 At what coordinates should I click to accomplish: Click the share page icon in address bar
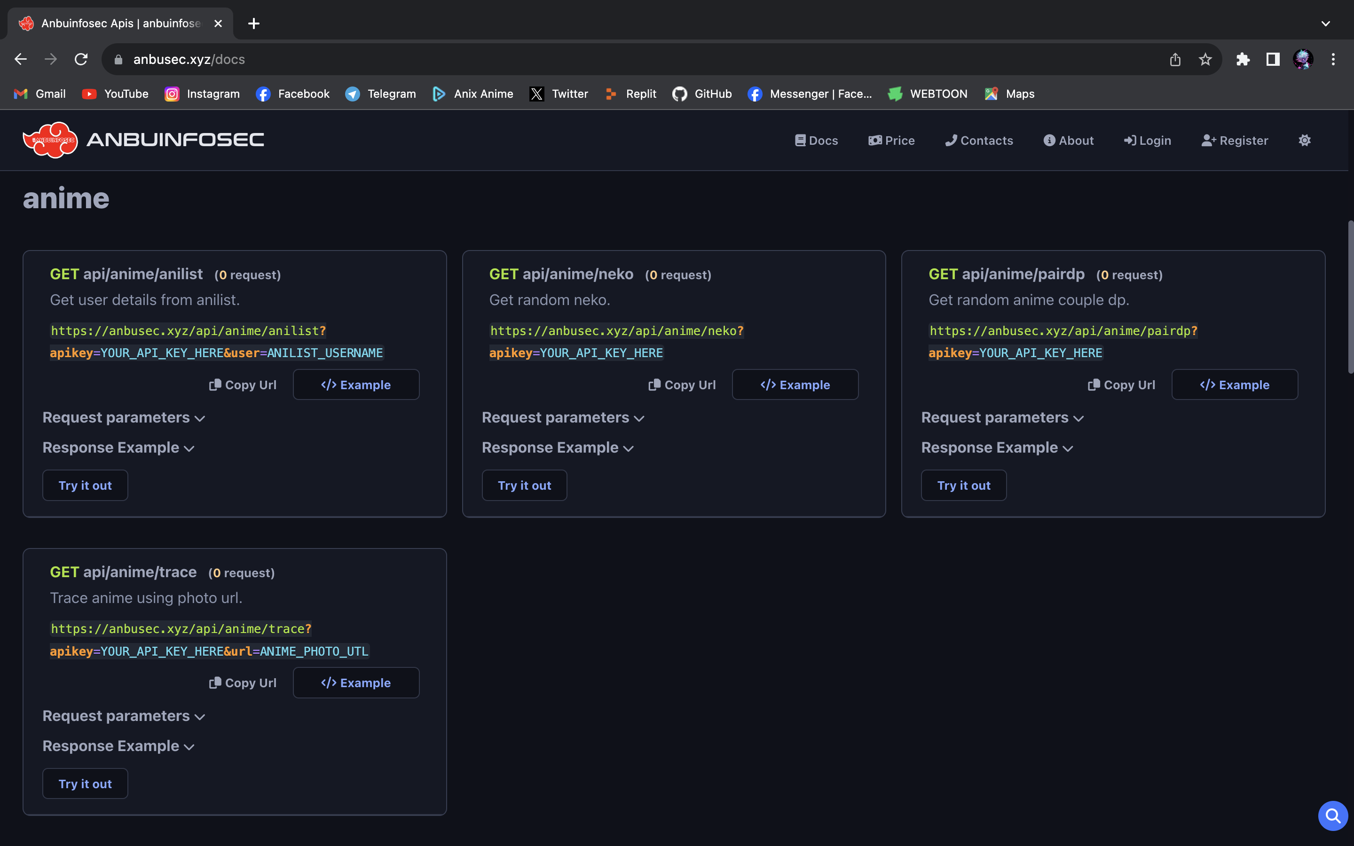point(1175,59)
